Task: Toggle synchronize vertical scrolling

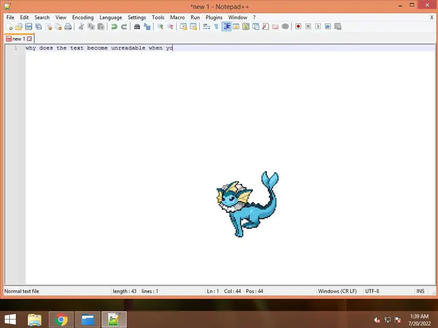Action: pyautogui.click(x=183, y=26)
